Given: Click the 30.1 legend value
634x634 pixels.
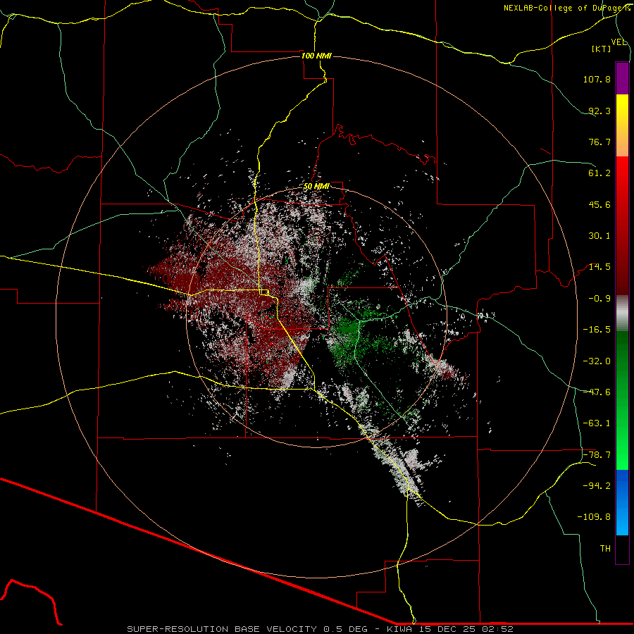Looking at the screenshot, I should (x=599, y=236).
